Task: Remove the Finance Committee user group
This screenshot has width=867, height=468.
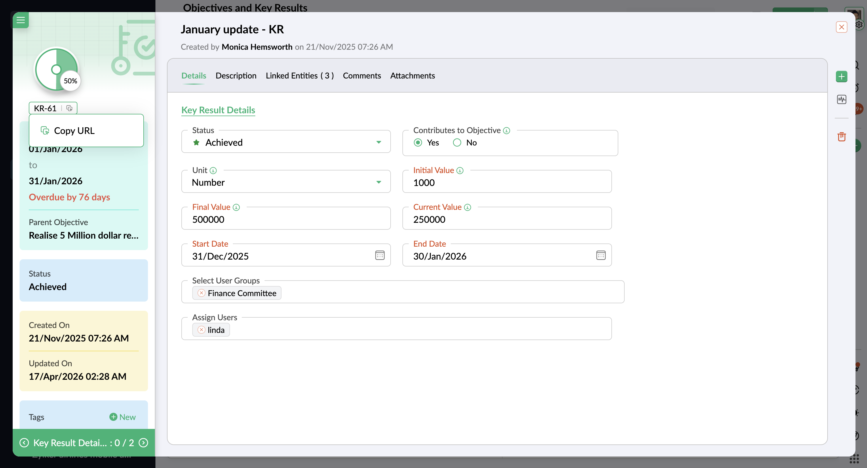Action: pyautogui.click(x=201, y=293)
